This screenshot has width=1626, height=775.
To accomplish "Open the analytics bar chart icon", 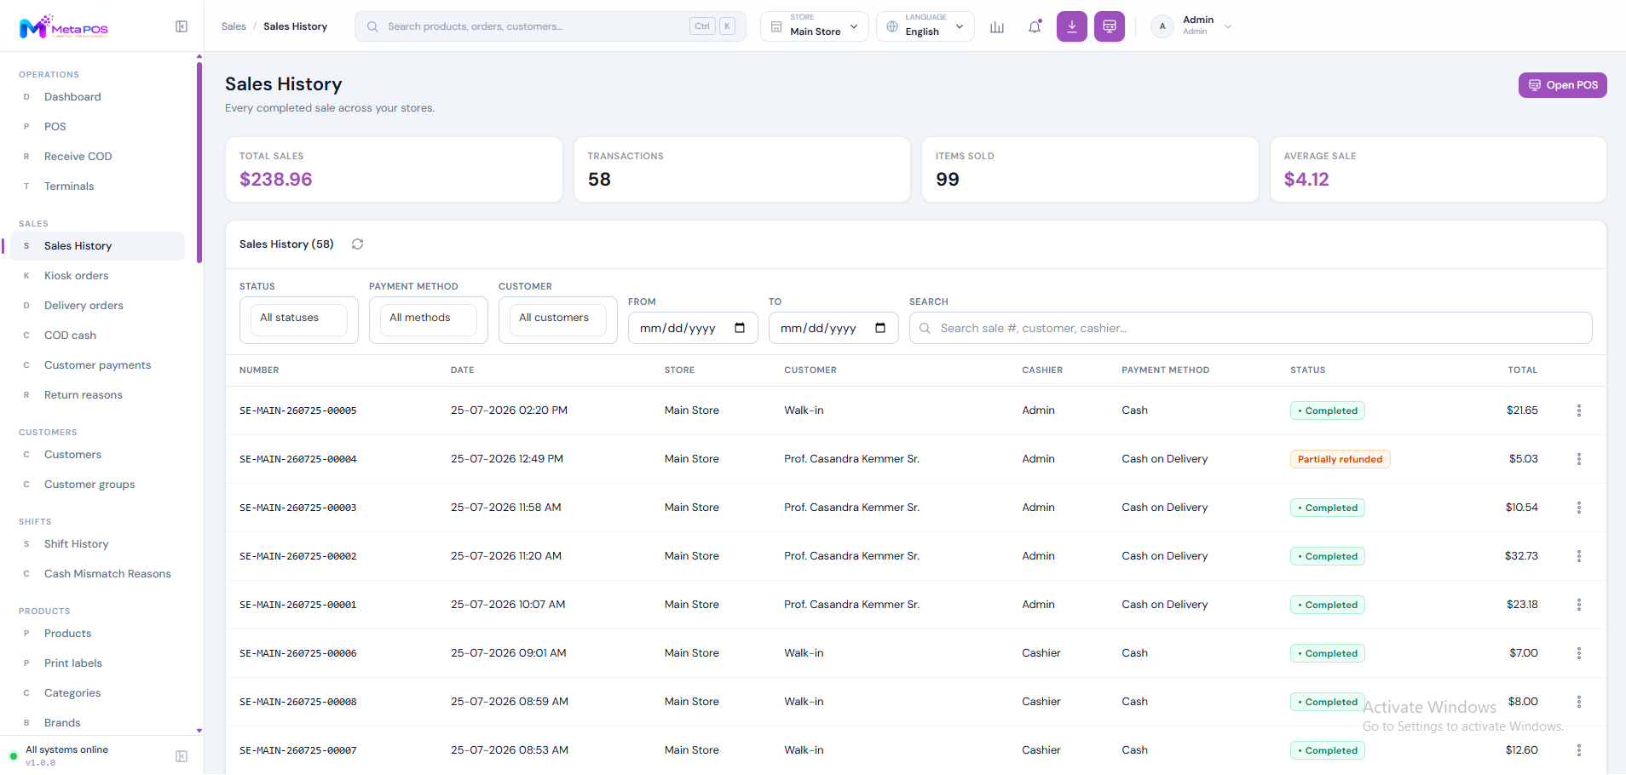I will (x=997, y=26).
